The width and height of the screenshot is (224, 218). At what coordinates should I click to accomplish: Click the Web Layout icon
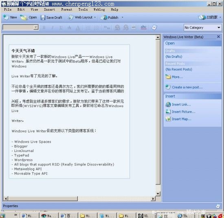[70, 18]
